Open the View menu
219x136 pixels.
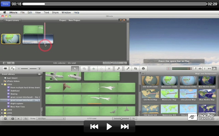point(38,12)
